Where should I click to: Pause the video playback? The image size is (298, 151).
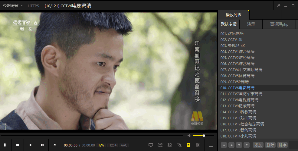pos(5,145)
